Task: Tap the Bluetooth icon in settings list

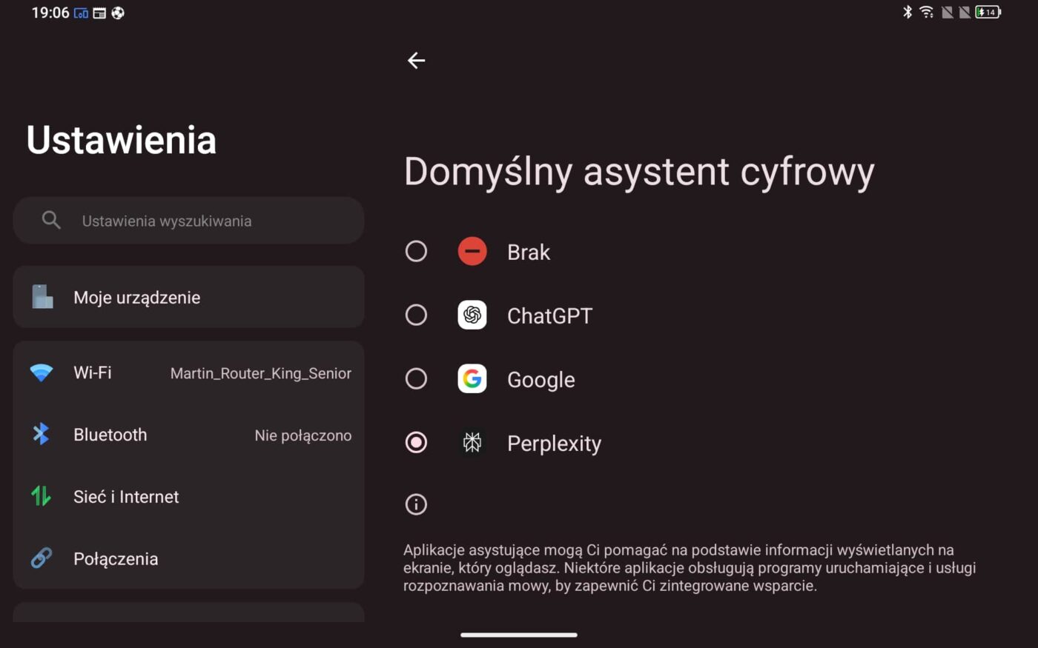Action: pyautogui.click(x=41, y=434)
